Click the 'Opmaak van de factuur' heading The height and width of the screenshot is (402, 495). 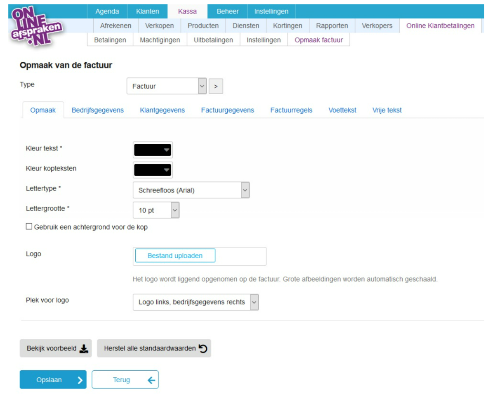click(x=66, y=65)
